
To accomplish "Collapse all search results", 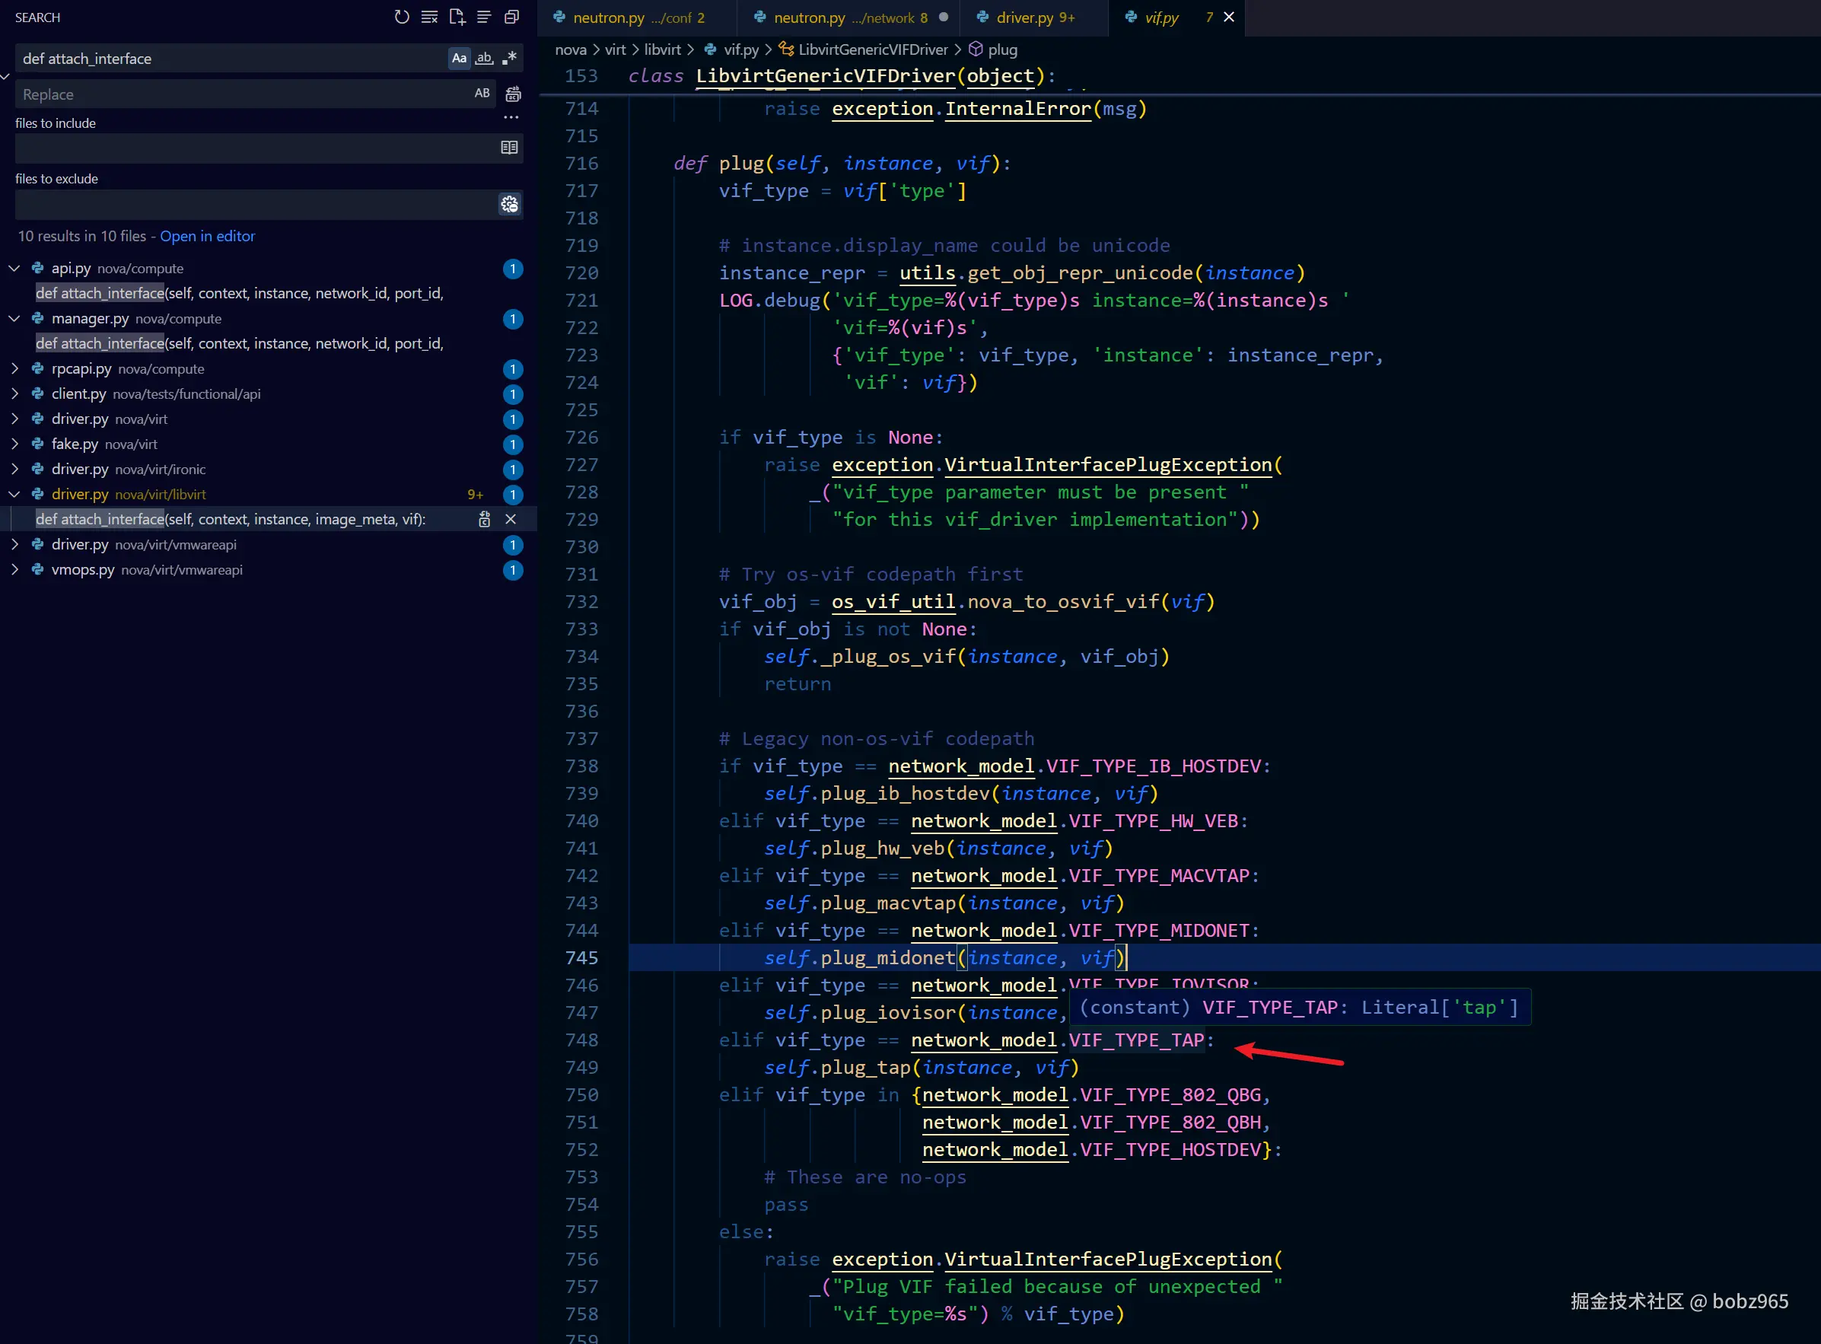I will [x=511, y=17].
